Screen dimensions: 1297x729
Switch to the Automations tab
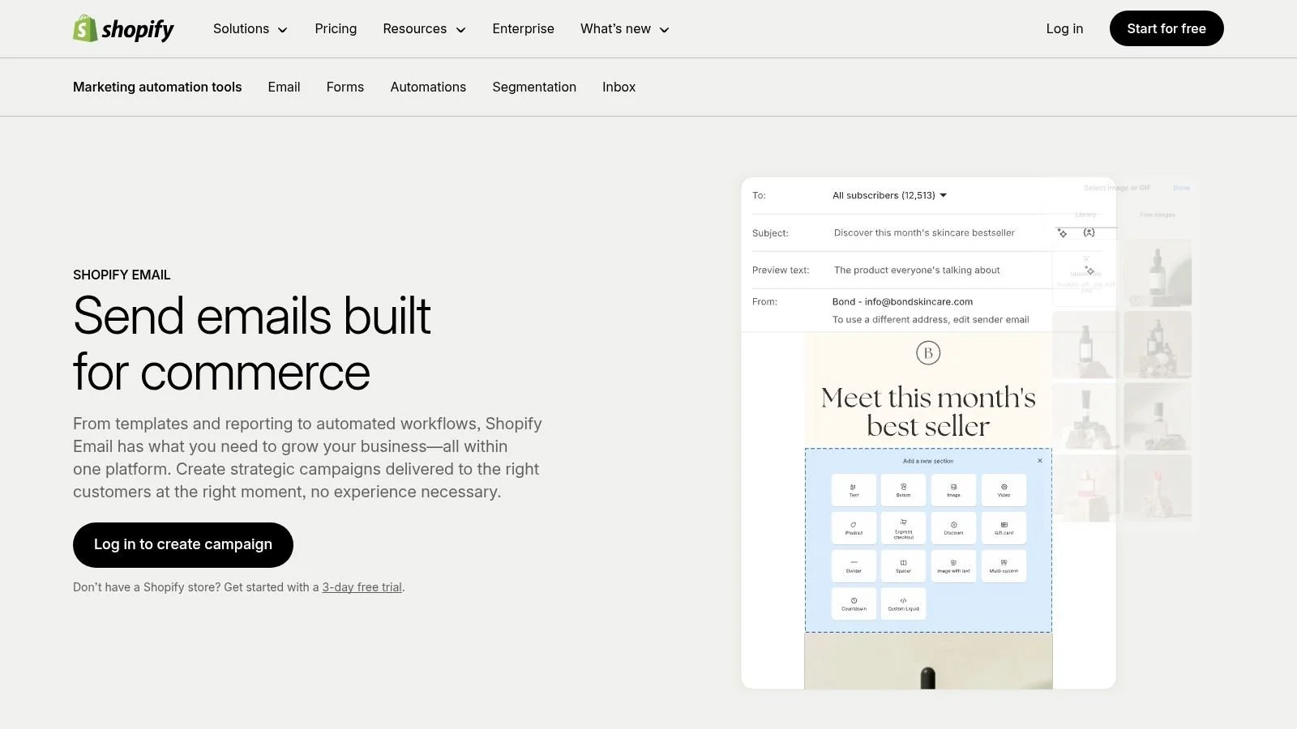point(428,87)
